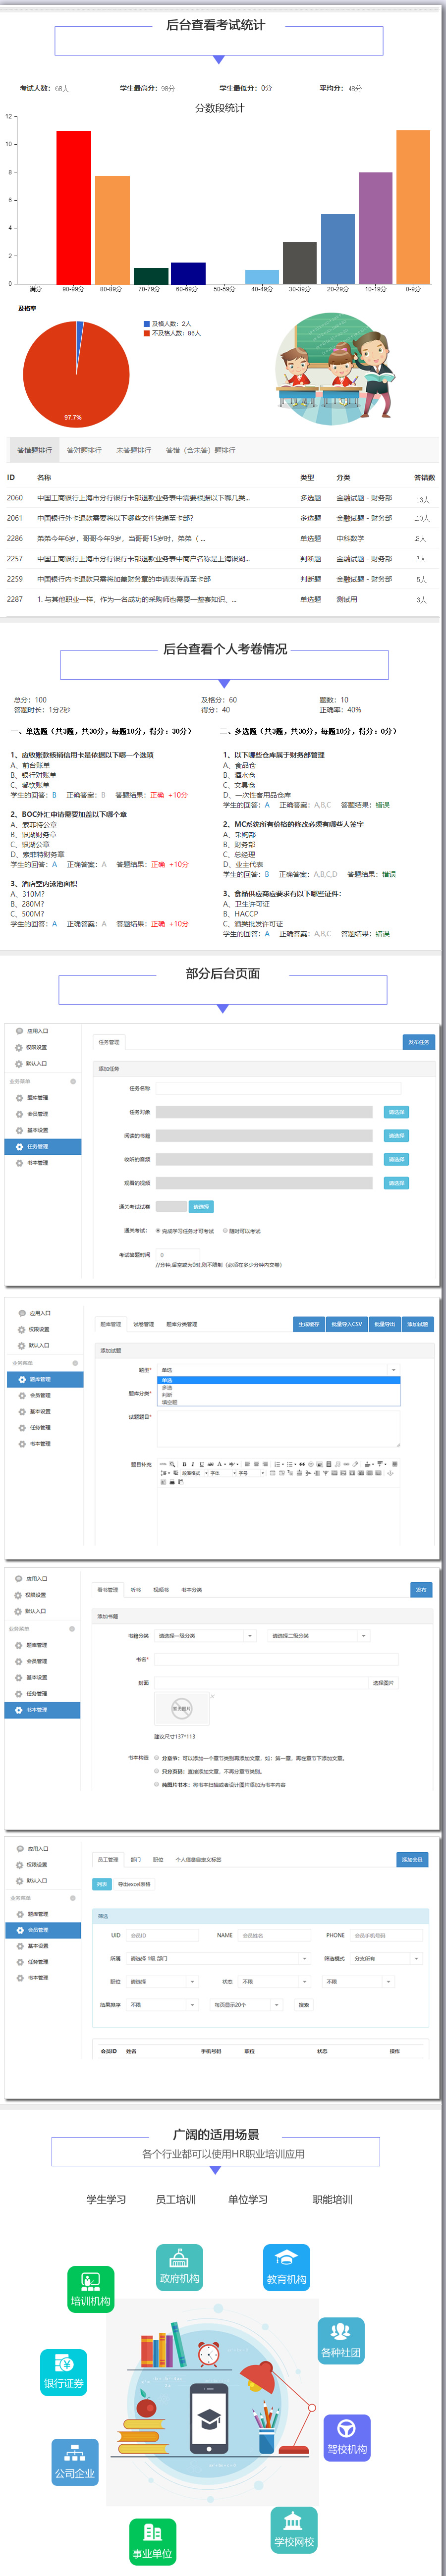Click the 批量导入CSV button
This screenshot has width=446, height=2576.
coord(346,1324)
